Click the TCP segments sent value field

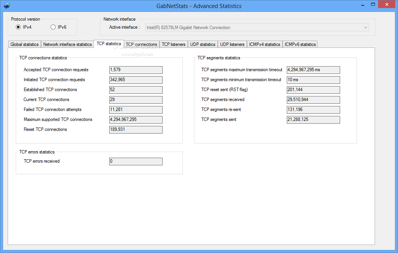(313, 119)
